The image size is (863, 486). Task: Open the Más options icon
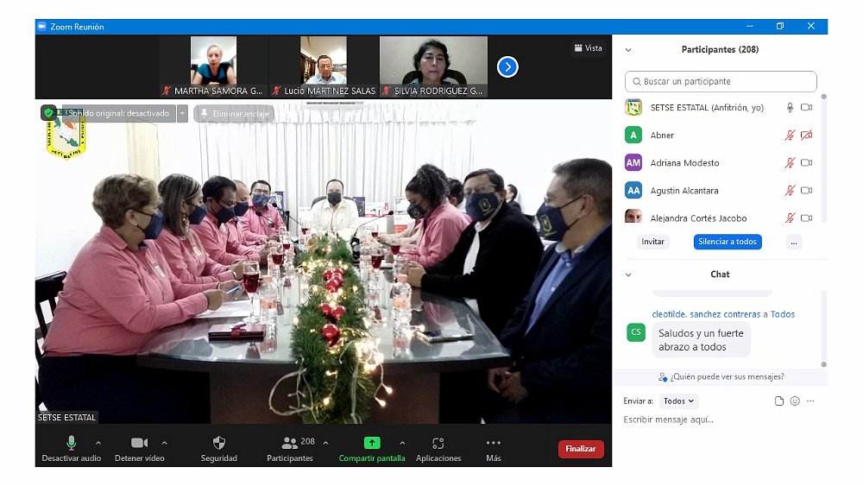(493, 443)
